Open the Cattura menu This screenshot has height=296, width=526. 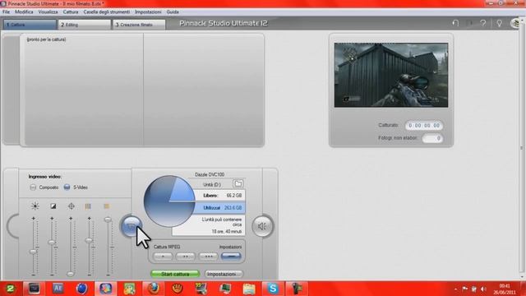point(71,12)
